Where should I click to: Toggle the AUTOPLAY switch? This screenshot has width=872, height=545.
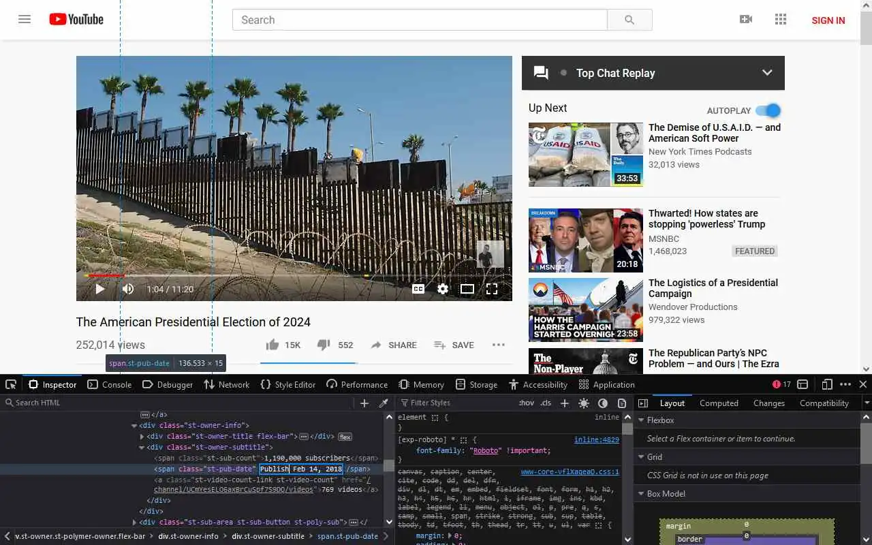tap(768, 110)
